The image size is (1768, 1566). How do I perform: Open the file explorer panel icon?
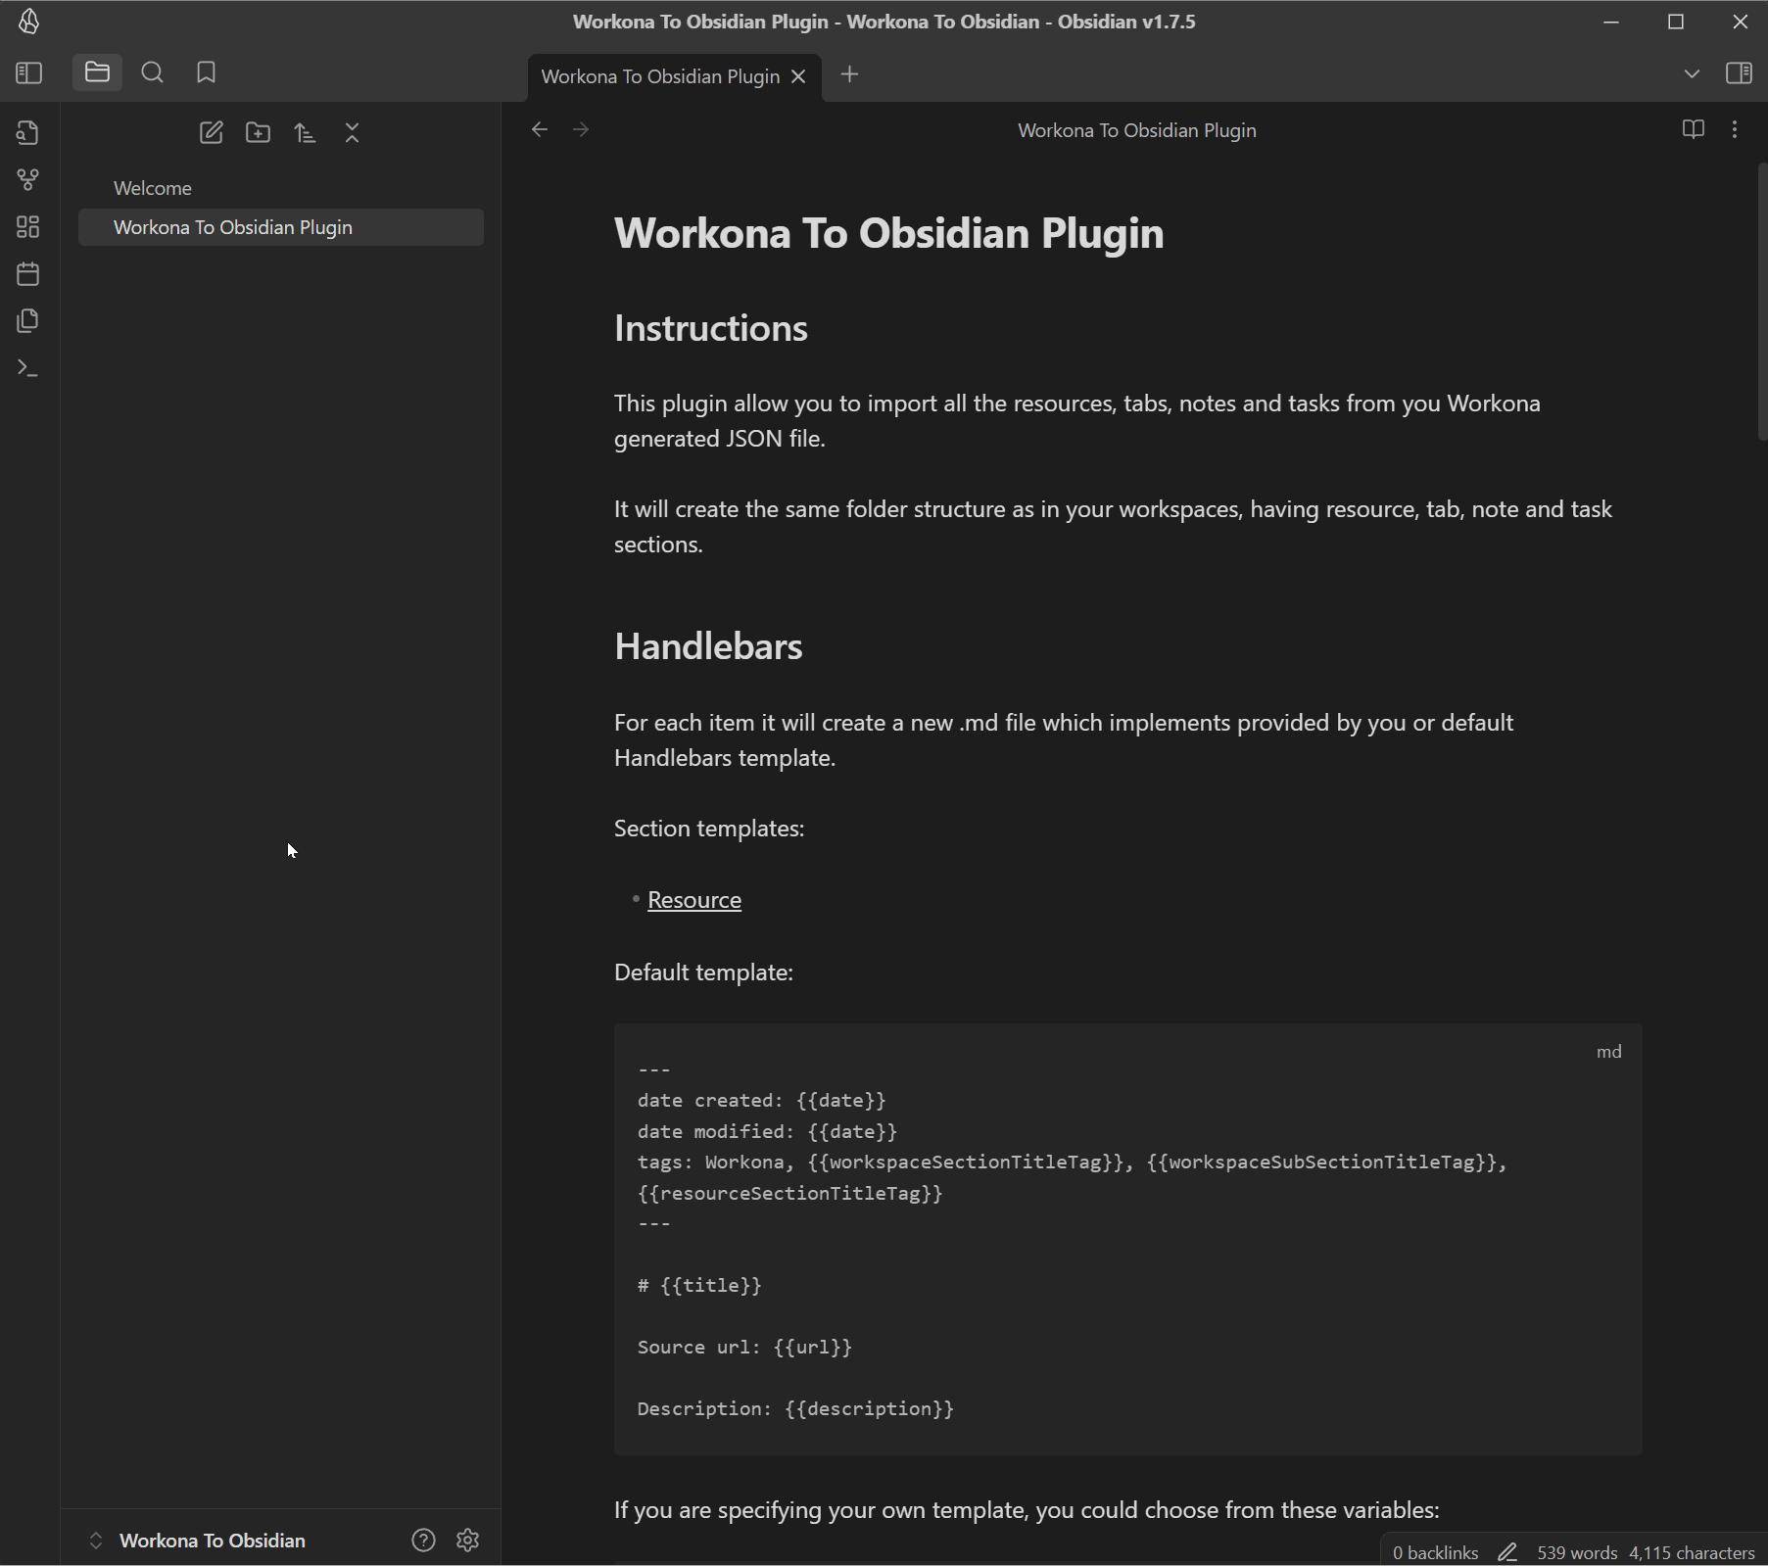pyautogui.click(x=97, y=72)
